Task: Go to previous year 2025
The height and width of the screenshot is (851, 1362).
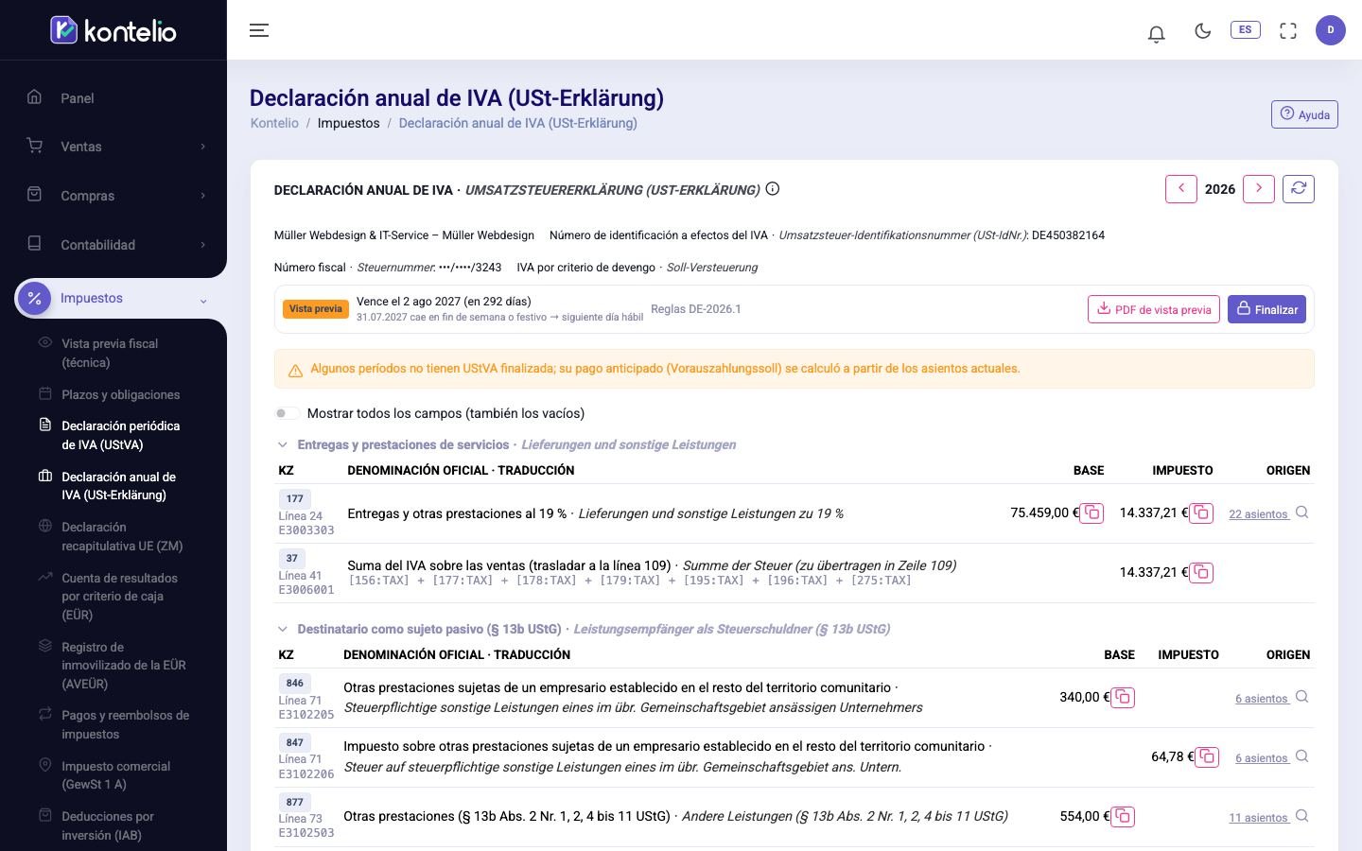Action: [1181, 189]
